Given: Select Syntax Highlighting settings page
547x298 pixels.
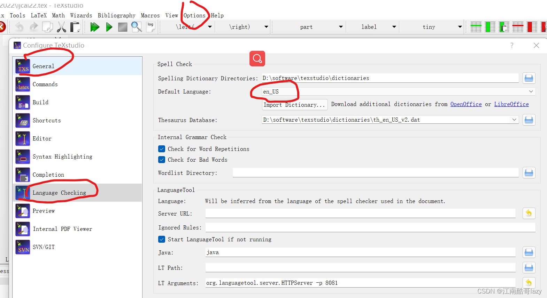Looking at the screenshot, I should click(77, 156).
